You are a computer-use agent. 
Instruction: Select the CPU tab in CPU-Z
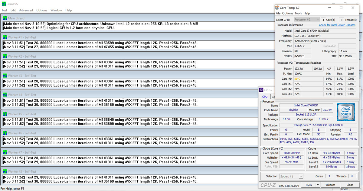265,97
